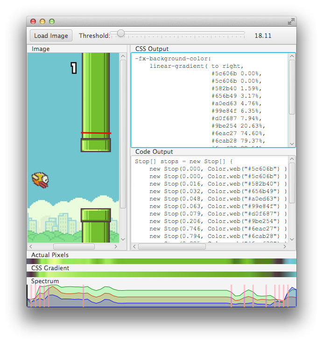
Task: Click the Image pane vertical scroll up arrow
Action: point(123,56)
